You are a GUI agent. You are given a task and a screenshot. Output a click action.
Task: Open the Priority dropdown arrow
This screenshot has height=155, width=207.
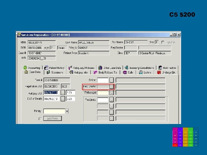(67, 111)
